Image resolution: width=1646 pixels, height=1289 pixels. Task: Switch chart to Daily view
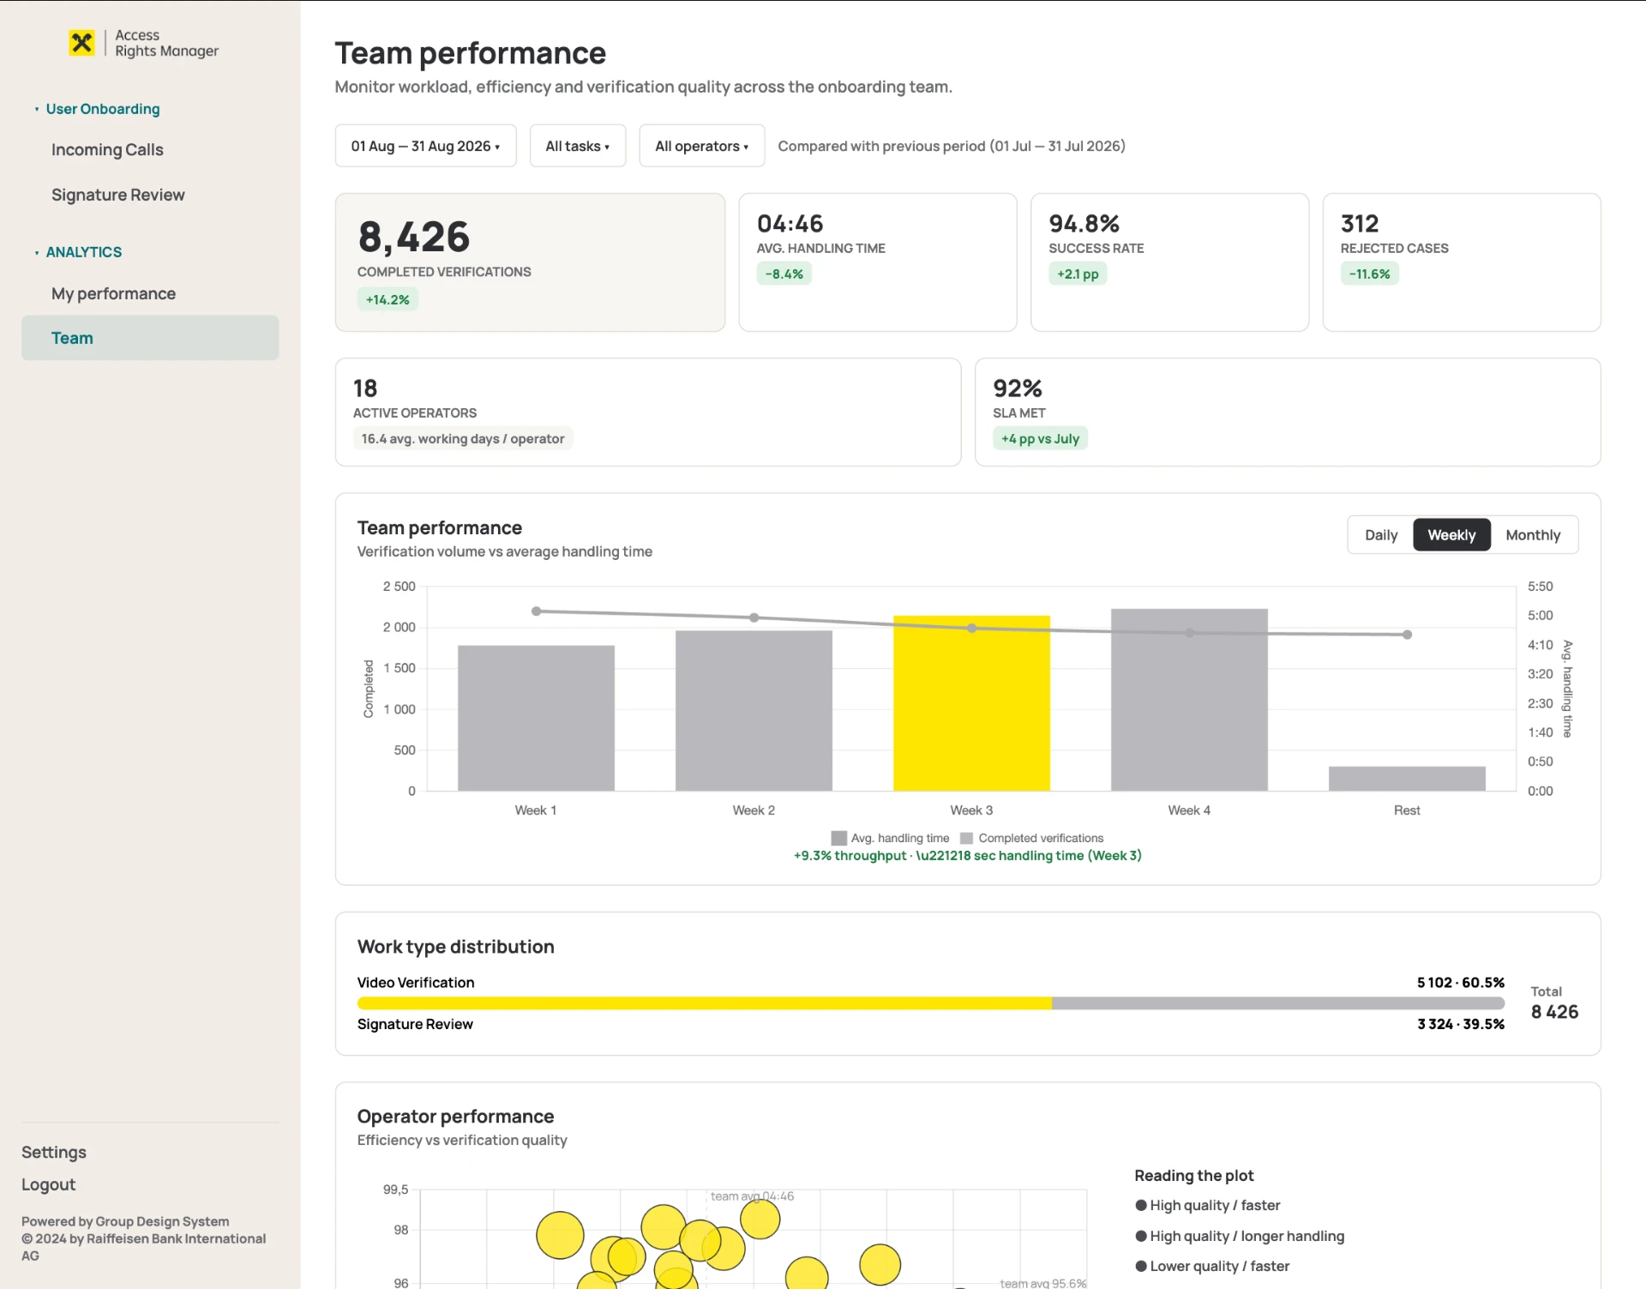coord(1380,535)
